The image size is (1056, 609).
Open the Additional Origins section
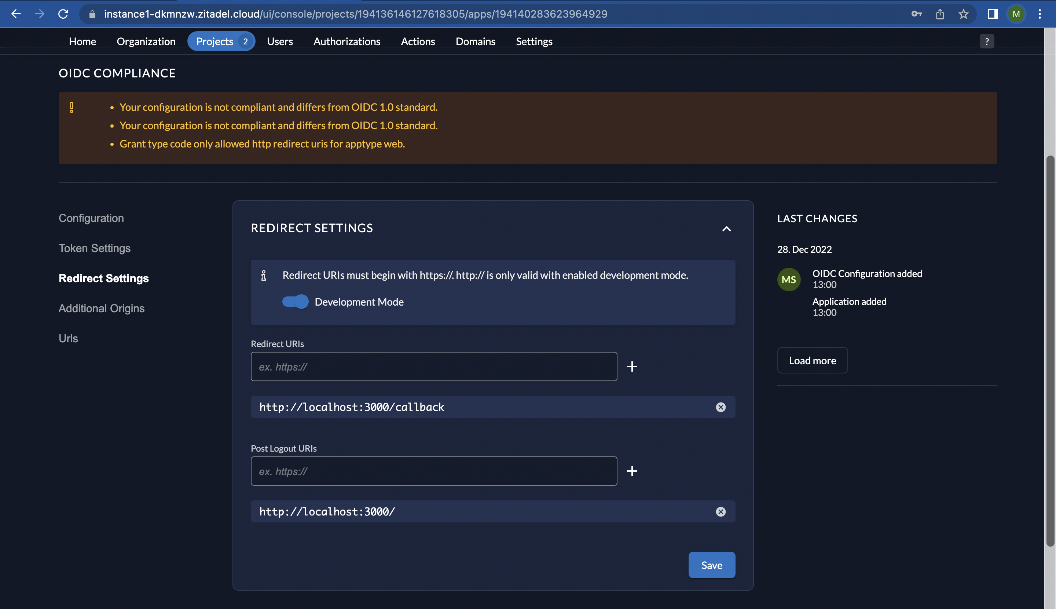[x=101, y=308]
